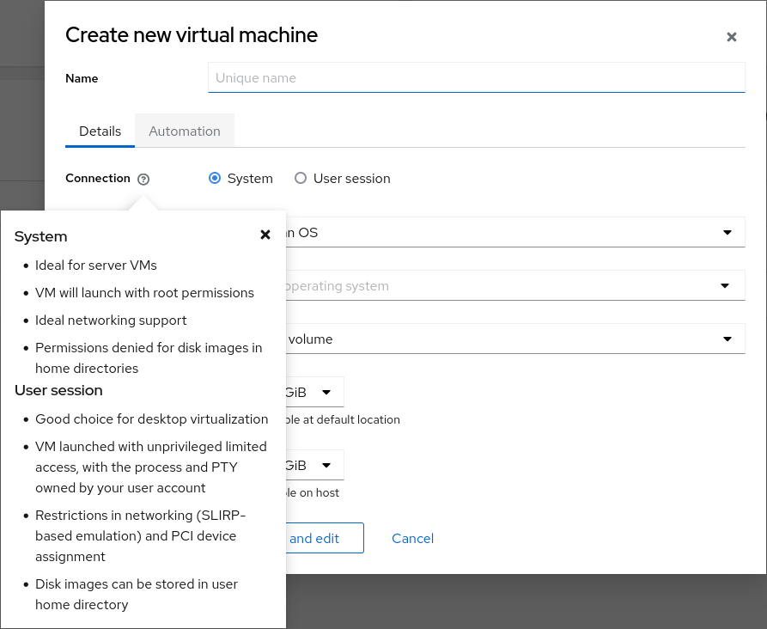
Task: Expand the storage volume dropdown
Action: click(727, 339)
